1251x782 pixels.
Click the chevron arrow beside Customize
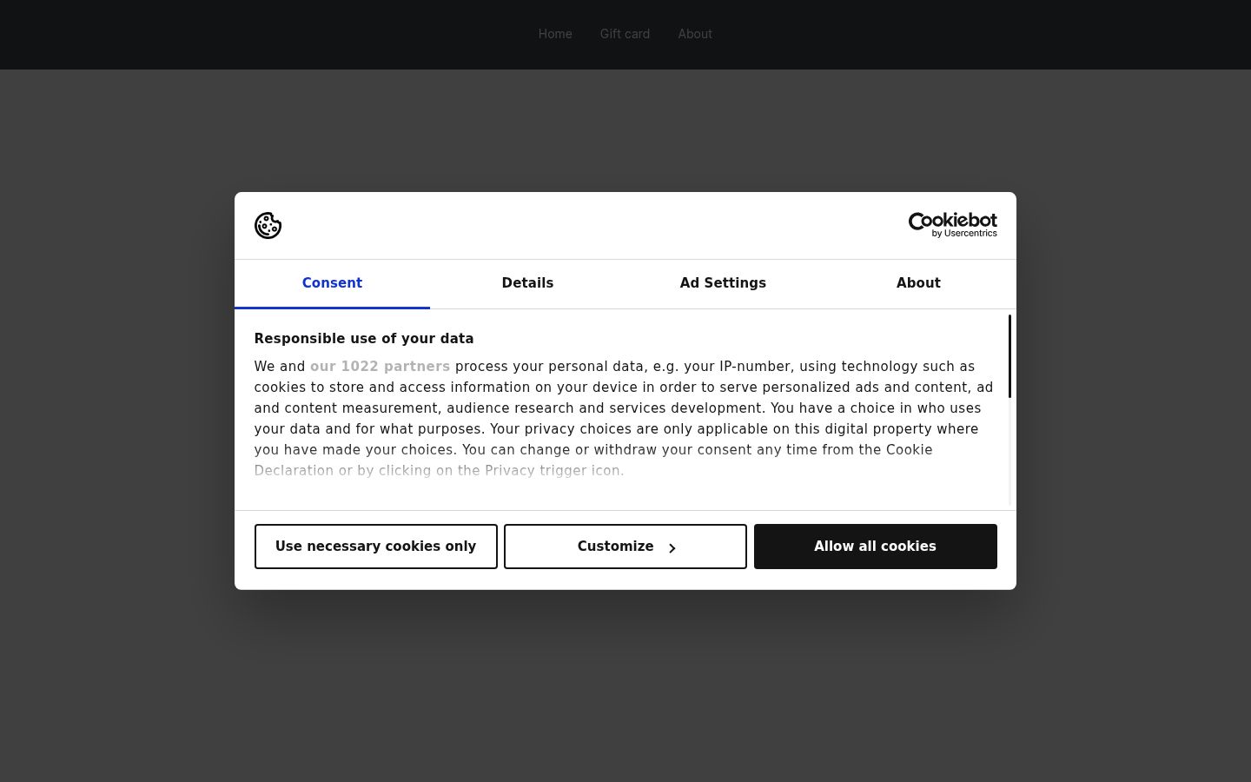672,547
